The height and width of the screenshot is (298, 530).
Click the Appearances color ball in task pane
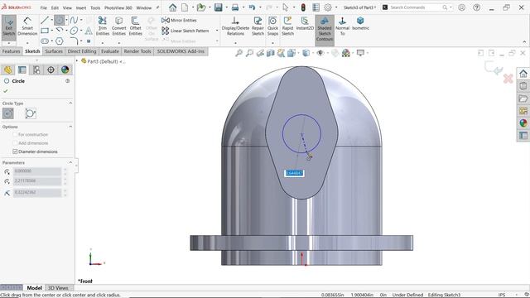tap(523, 123)
